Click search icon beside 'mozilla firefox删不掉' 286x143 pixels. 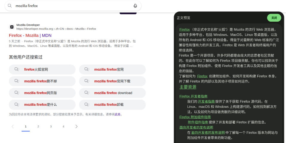(x=17, y=81)
